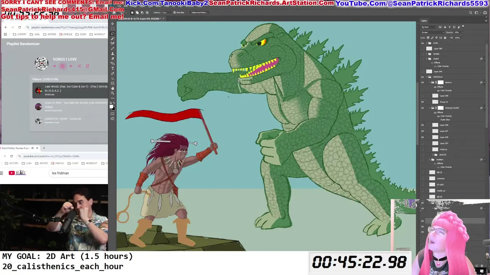
Task: Select the Path Selection arrow tool
Action: (112, 79)
